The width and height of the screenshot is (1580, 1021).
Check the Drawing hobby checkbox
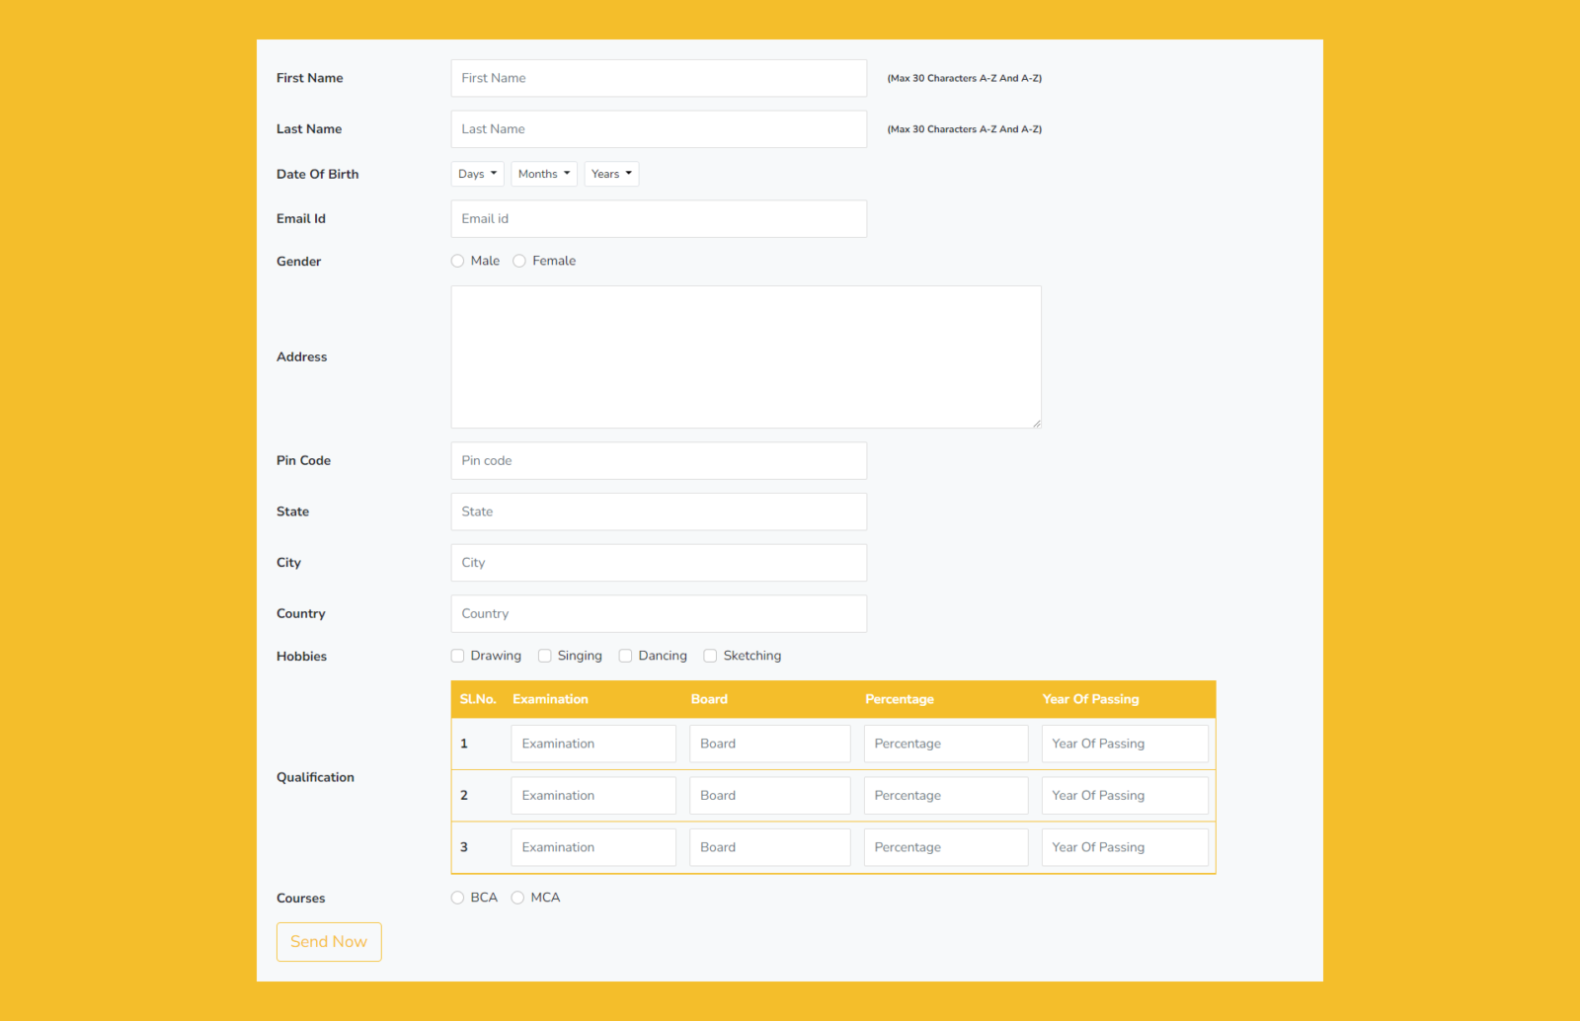pos(457,656)
